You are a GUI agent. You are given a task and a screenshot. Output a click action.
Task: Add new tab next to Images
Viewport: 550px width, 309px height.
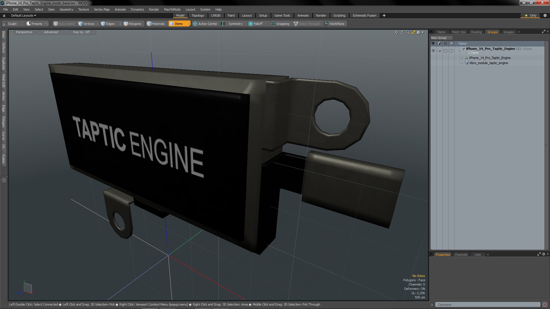click(519, 32)
